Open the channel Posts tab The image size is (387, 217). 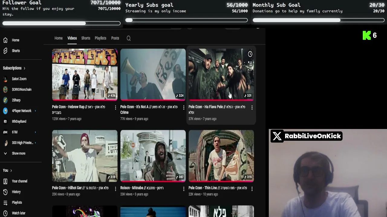coord(115,38)
